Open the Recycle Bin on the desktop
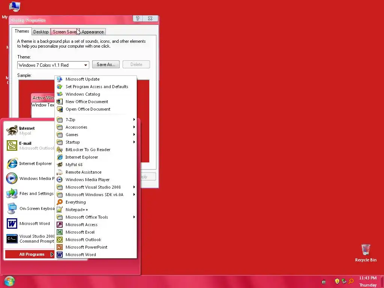Screen dimensions: 384x288 point(366,253)
